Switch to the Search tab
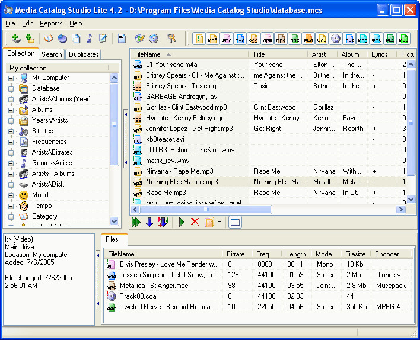Viewport: 420px width, 340px height. pyautogui.click(x=52, y=54)
